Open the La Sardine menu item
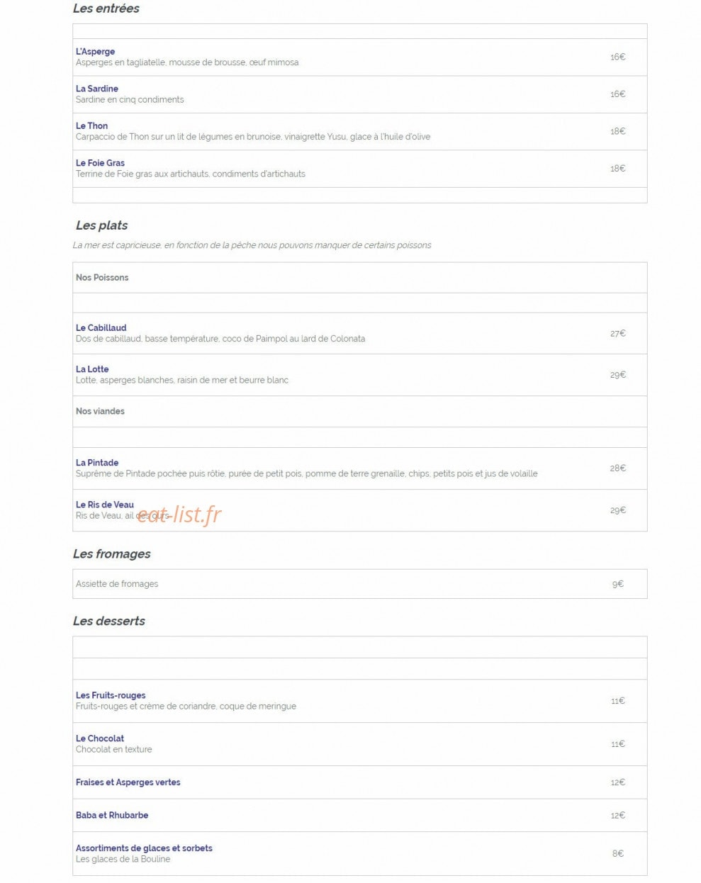The height and width of the screenshot is (883, 701). coord(97,89)
